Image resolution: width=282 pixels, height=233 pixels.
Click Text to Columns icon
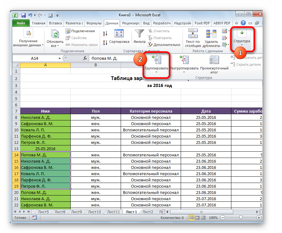(193, 34)
